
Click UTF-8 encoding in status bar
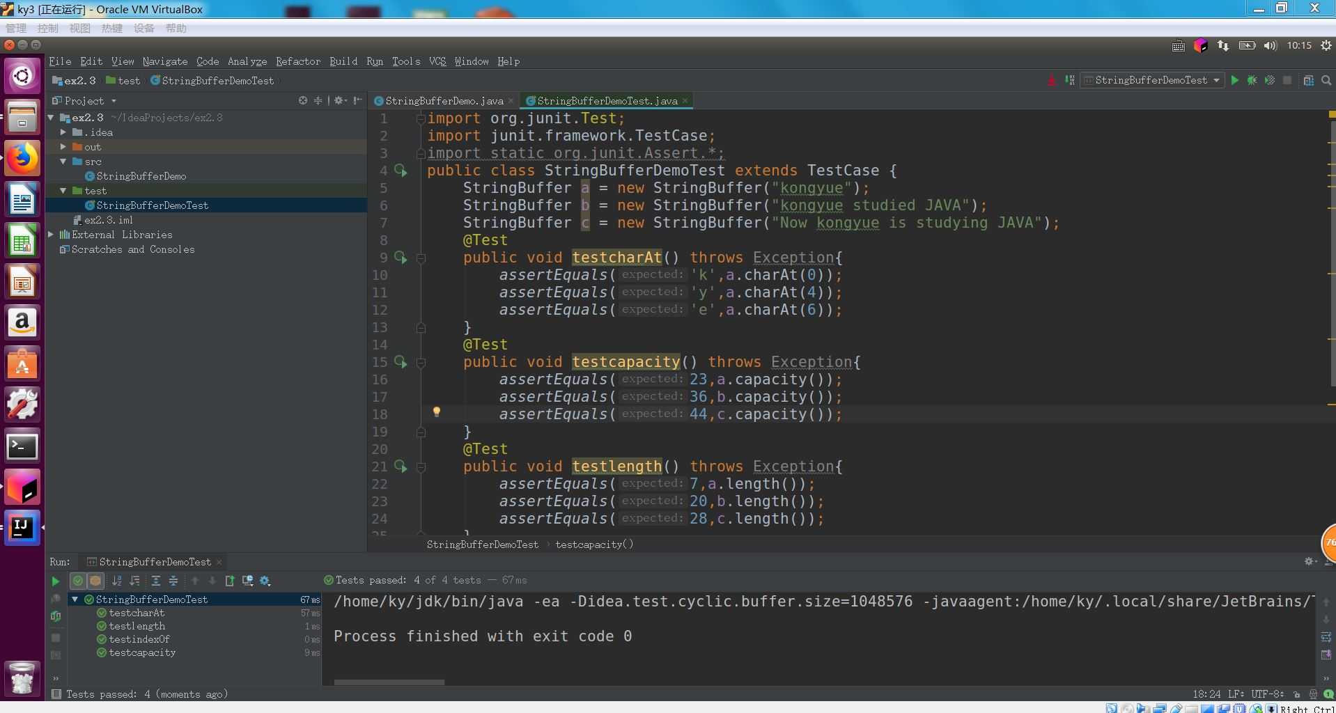pyautogui.click(x=1267, y=694)
